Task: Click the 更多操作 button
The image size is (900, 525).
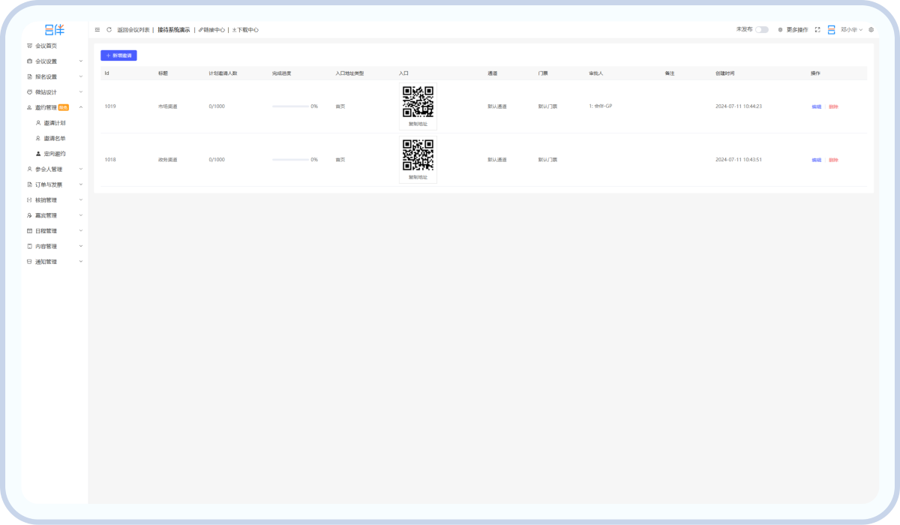Action: (793, 30)
